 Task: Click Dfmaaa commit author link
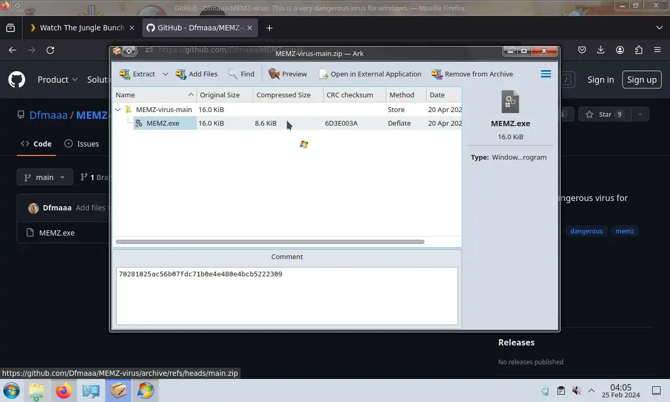[x=57, y=207]
